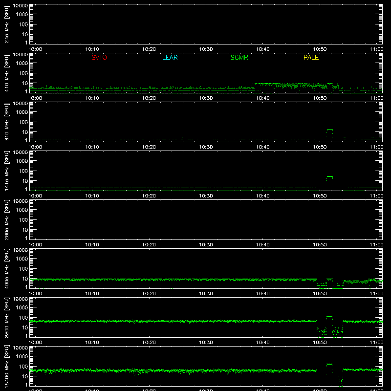Click the 1415 MHz [SFU] axis label
391x391 pixels.
click(6, 171)
